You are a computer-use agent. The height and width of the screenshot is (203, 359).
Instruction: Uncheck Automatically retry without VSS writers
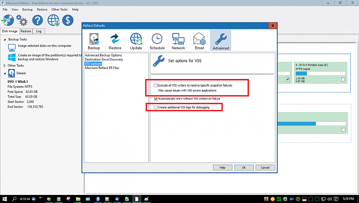[156, 99]
